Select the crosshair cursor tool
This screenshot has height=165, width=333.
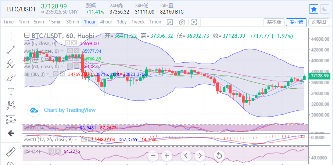click(x=11, y=36)
